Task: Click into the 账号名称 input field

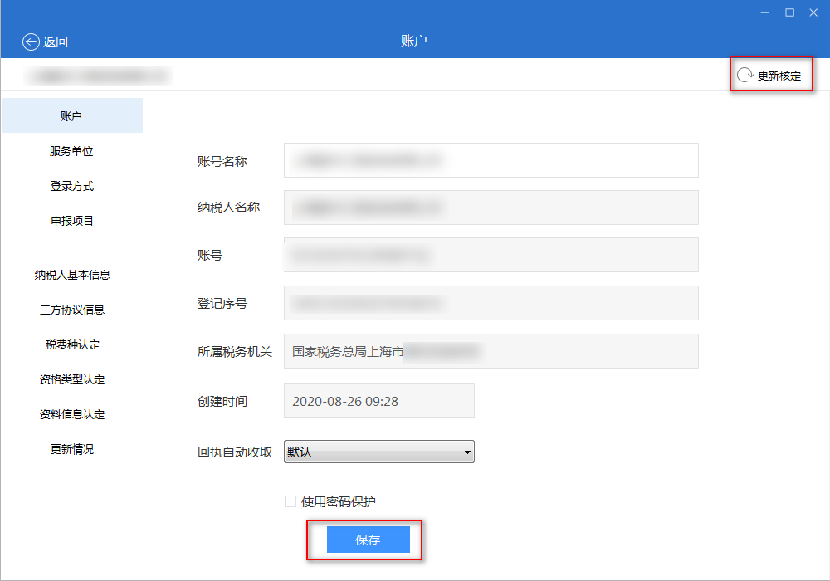Action: pos(491,160)
